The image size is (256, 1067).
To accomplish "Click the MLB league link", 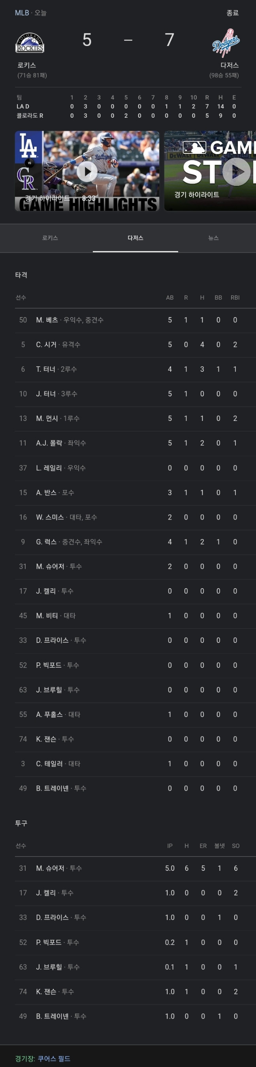I will click(x=22, y=13).
